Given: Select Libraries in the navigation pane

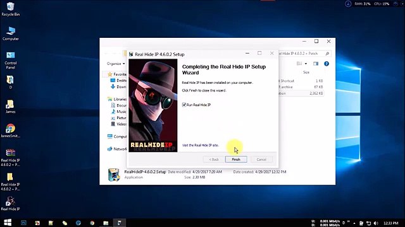Looking at the screenshot, I should 117,99.
